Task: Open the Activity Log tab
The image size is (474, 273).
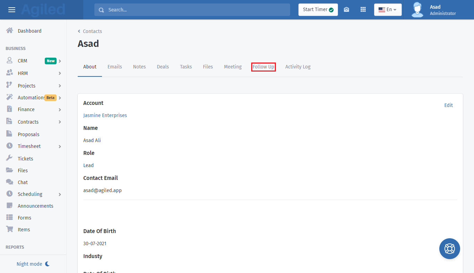Action: [298, 67]
